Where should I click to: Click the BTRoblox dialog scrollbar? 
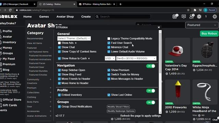[160, 53]
